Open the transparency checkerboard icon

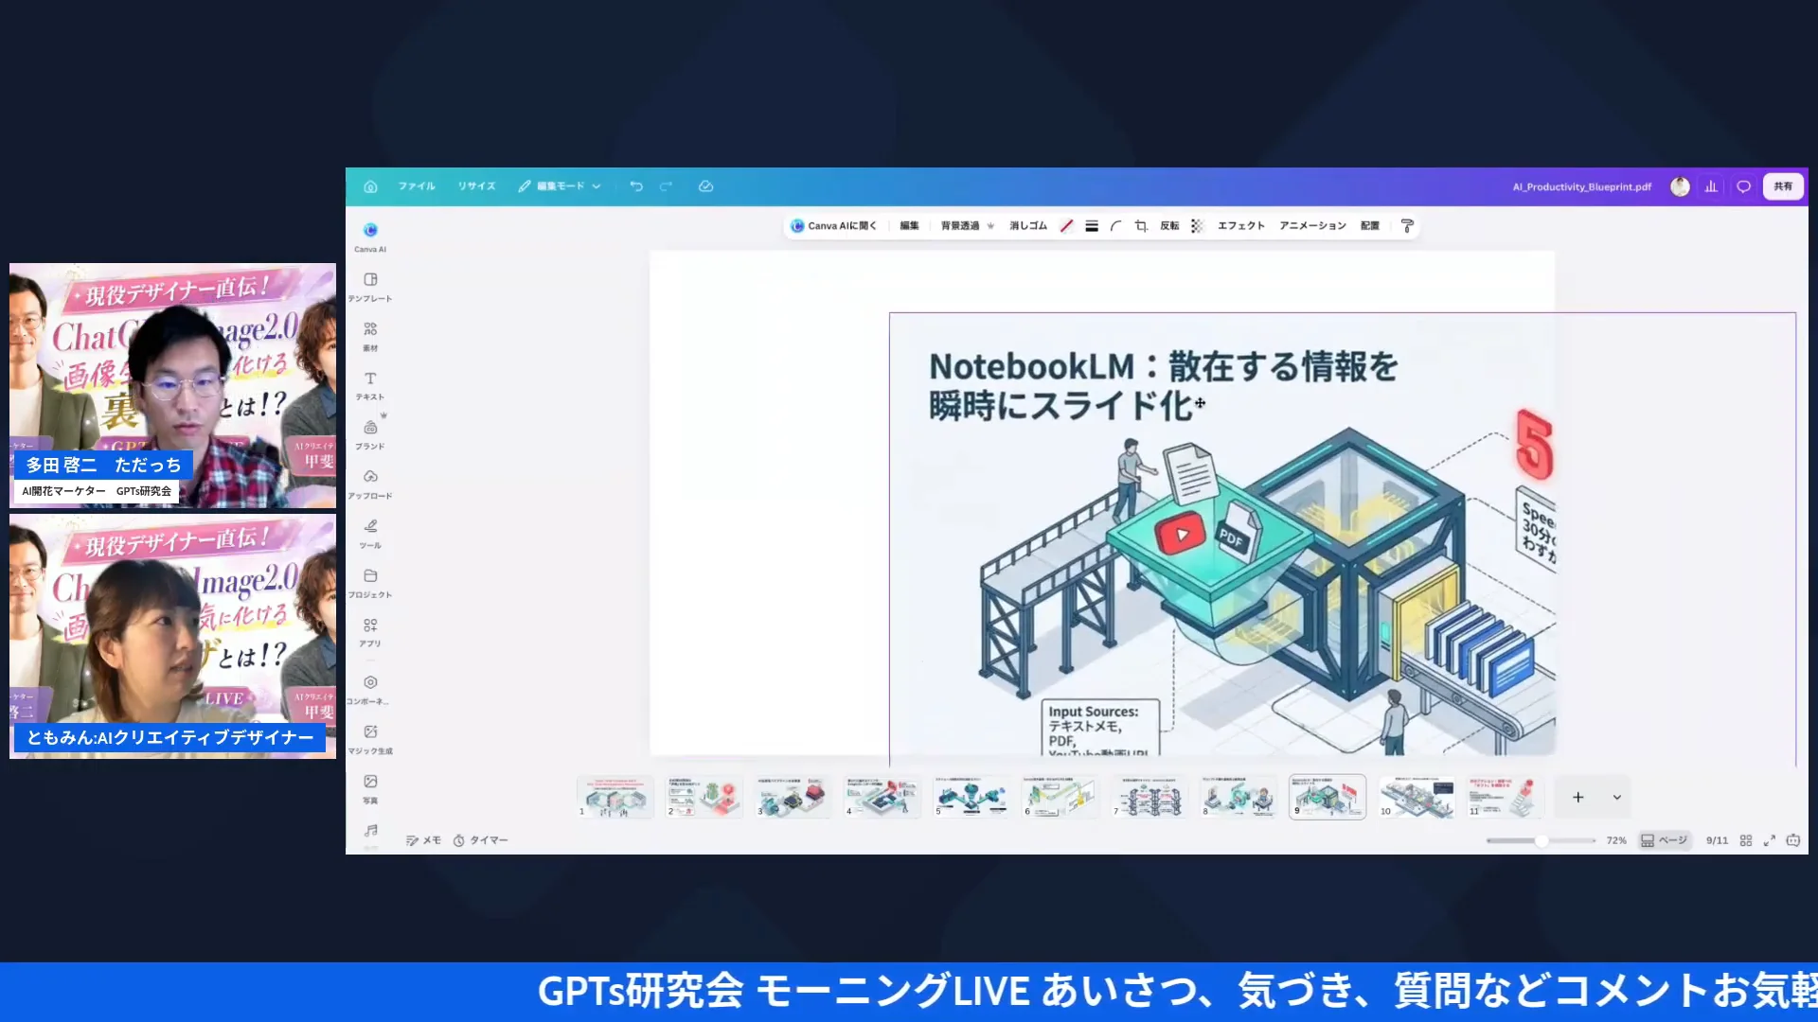click(x=1197, y=226)
